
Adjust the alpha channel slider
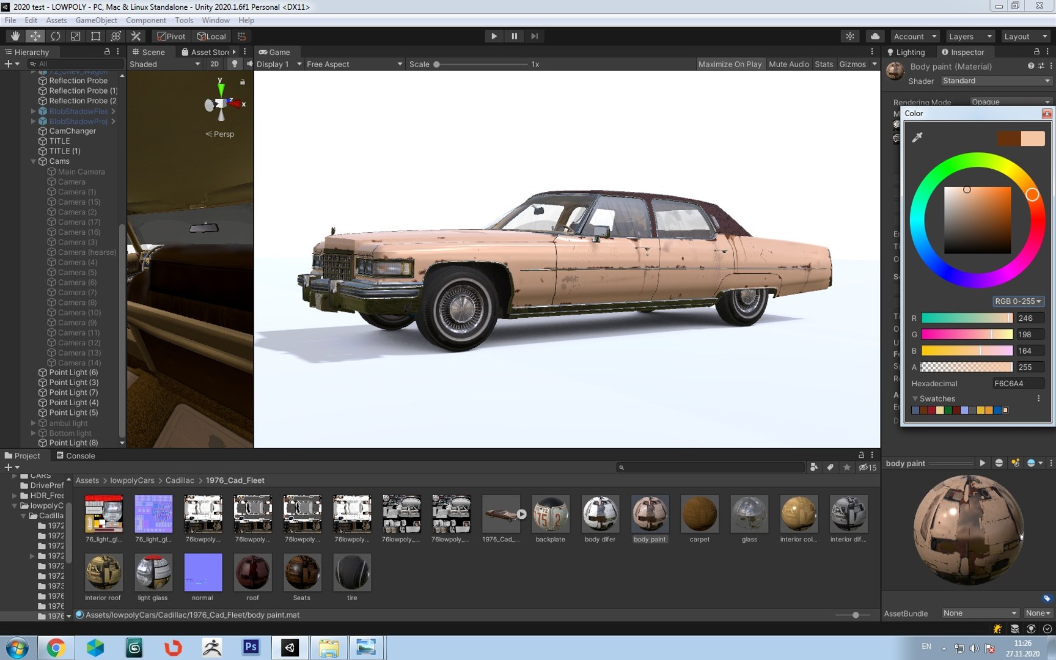967,367
